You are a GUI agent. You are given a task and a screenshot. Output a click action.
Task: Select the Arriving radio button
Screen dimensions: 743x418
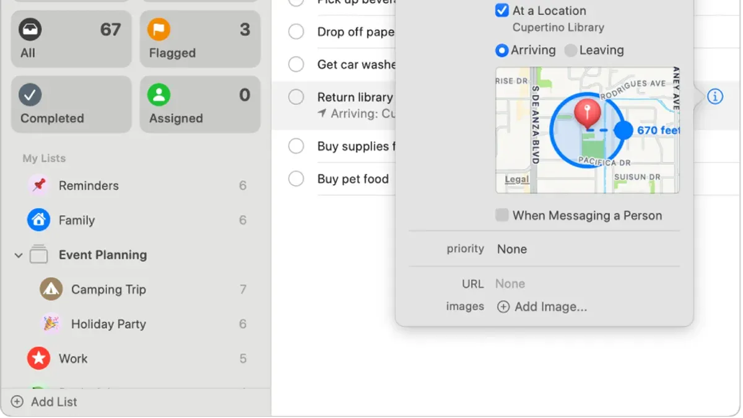pos(502,51)
